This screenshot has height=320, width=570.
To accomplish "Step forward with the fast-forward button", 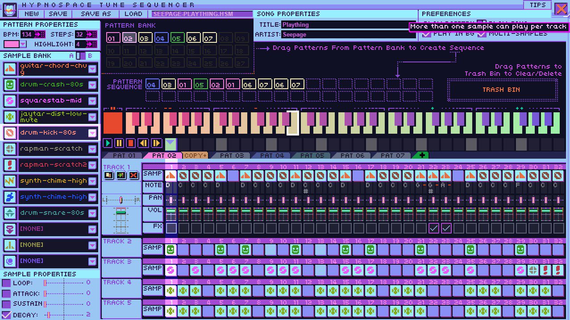I will coord(156,143).
